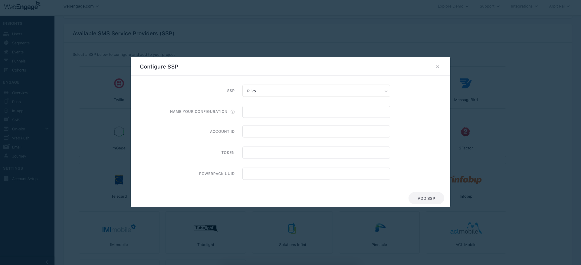Click the Funnels funnel icon
Image resolution: width=581 pixels, height=265 pixels.
click(6, 61)
